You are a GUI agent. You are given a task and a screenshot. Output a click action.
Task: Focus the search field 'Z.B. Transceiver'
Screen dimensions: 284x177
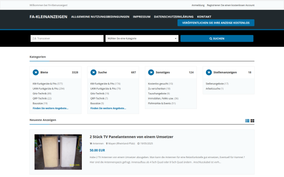(x=67, y=39)
